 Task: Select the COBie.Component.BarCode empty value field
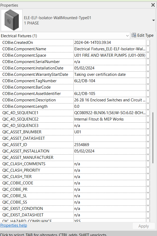[x=110, y=87]
